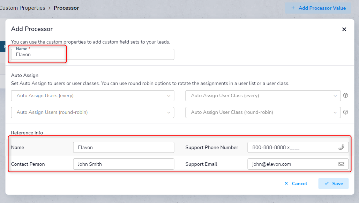Click the Support Email label

coord(201,164)
